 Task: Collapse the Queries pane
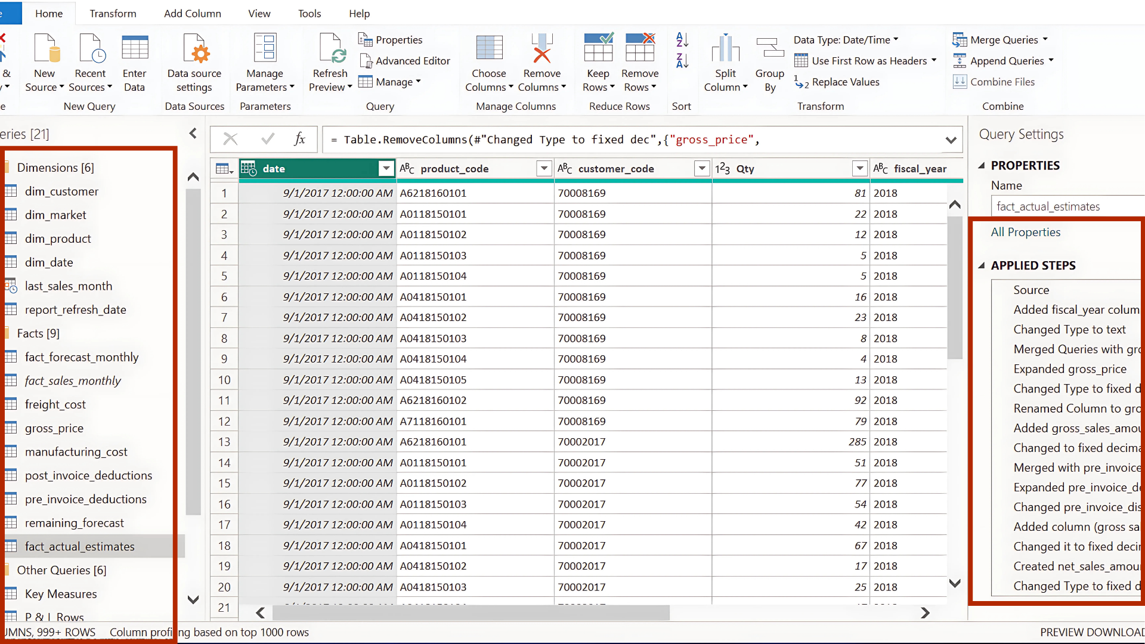click(193, 134)
